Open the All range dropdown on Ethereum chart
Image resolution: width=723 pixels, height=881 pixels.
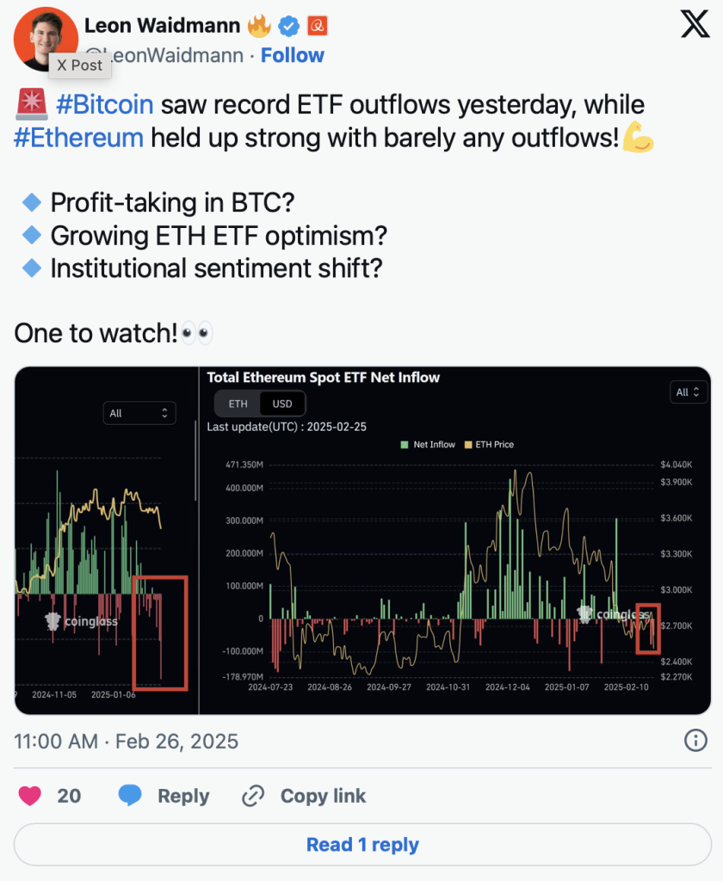pos(689,392)
